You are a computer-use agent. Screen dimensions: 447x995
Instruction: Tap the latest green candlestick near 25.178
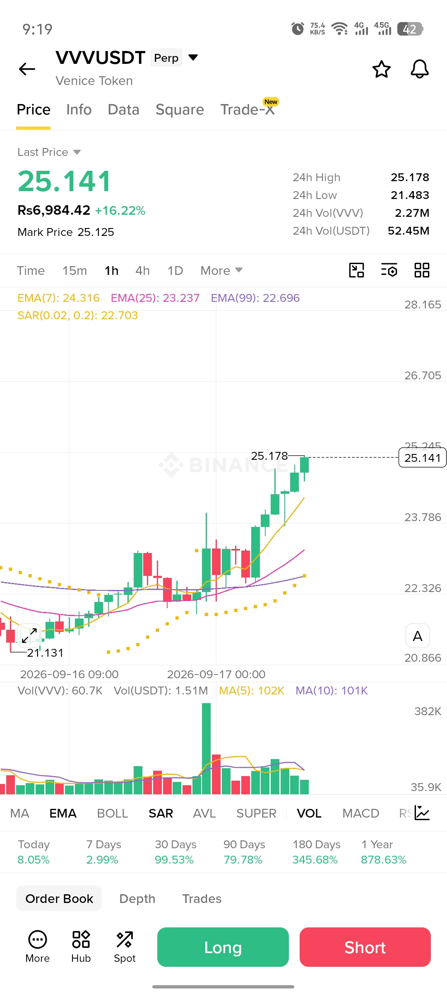click(305, 465)
